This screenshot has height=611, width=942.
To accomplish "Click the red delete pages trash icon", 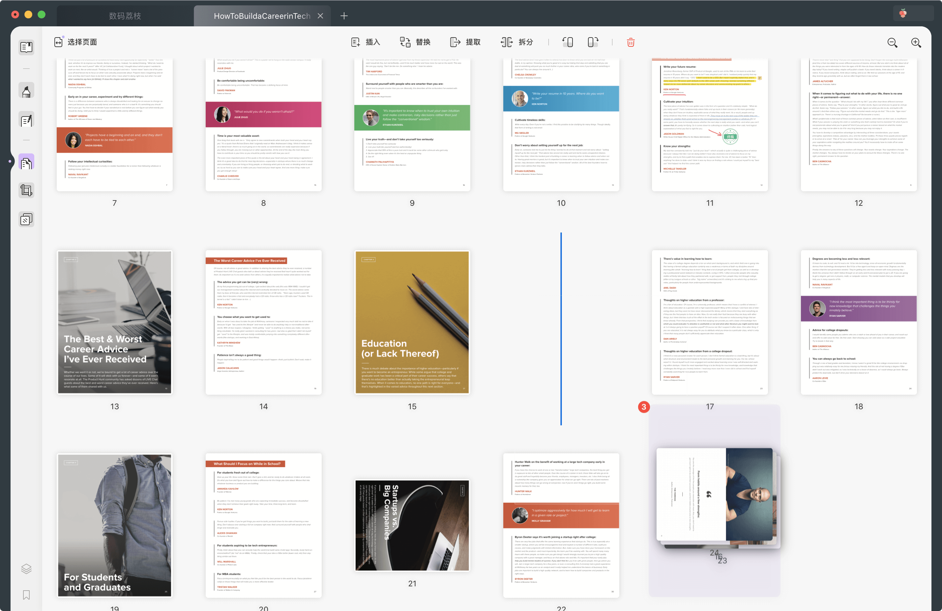I will click(x=631, y=42).
